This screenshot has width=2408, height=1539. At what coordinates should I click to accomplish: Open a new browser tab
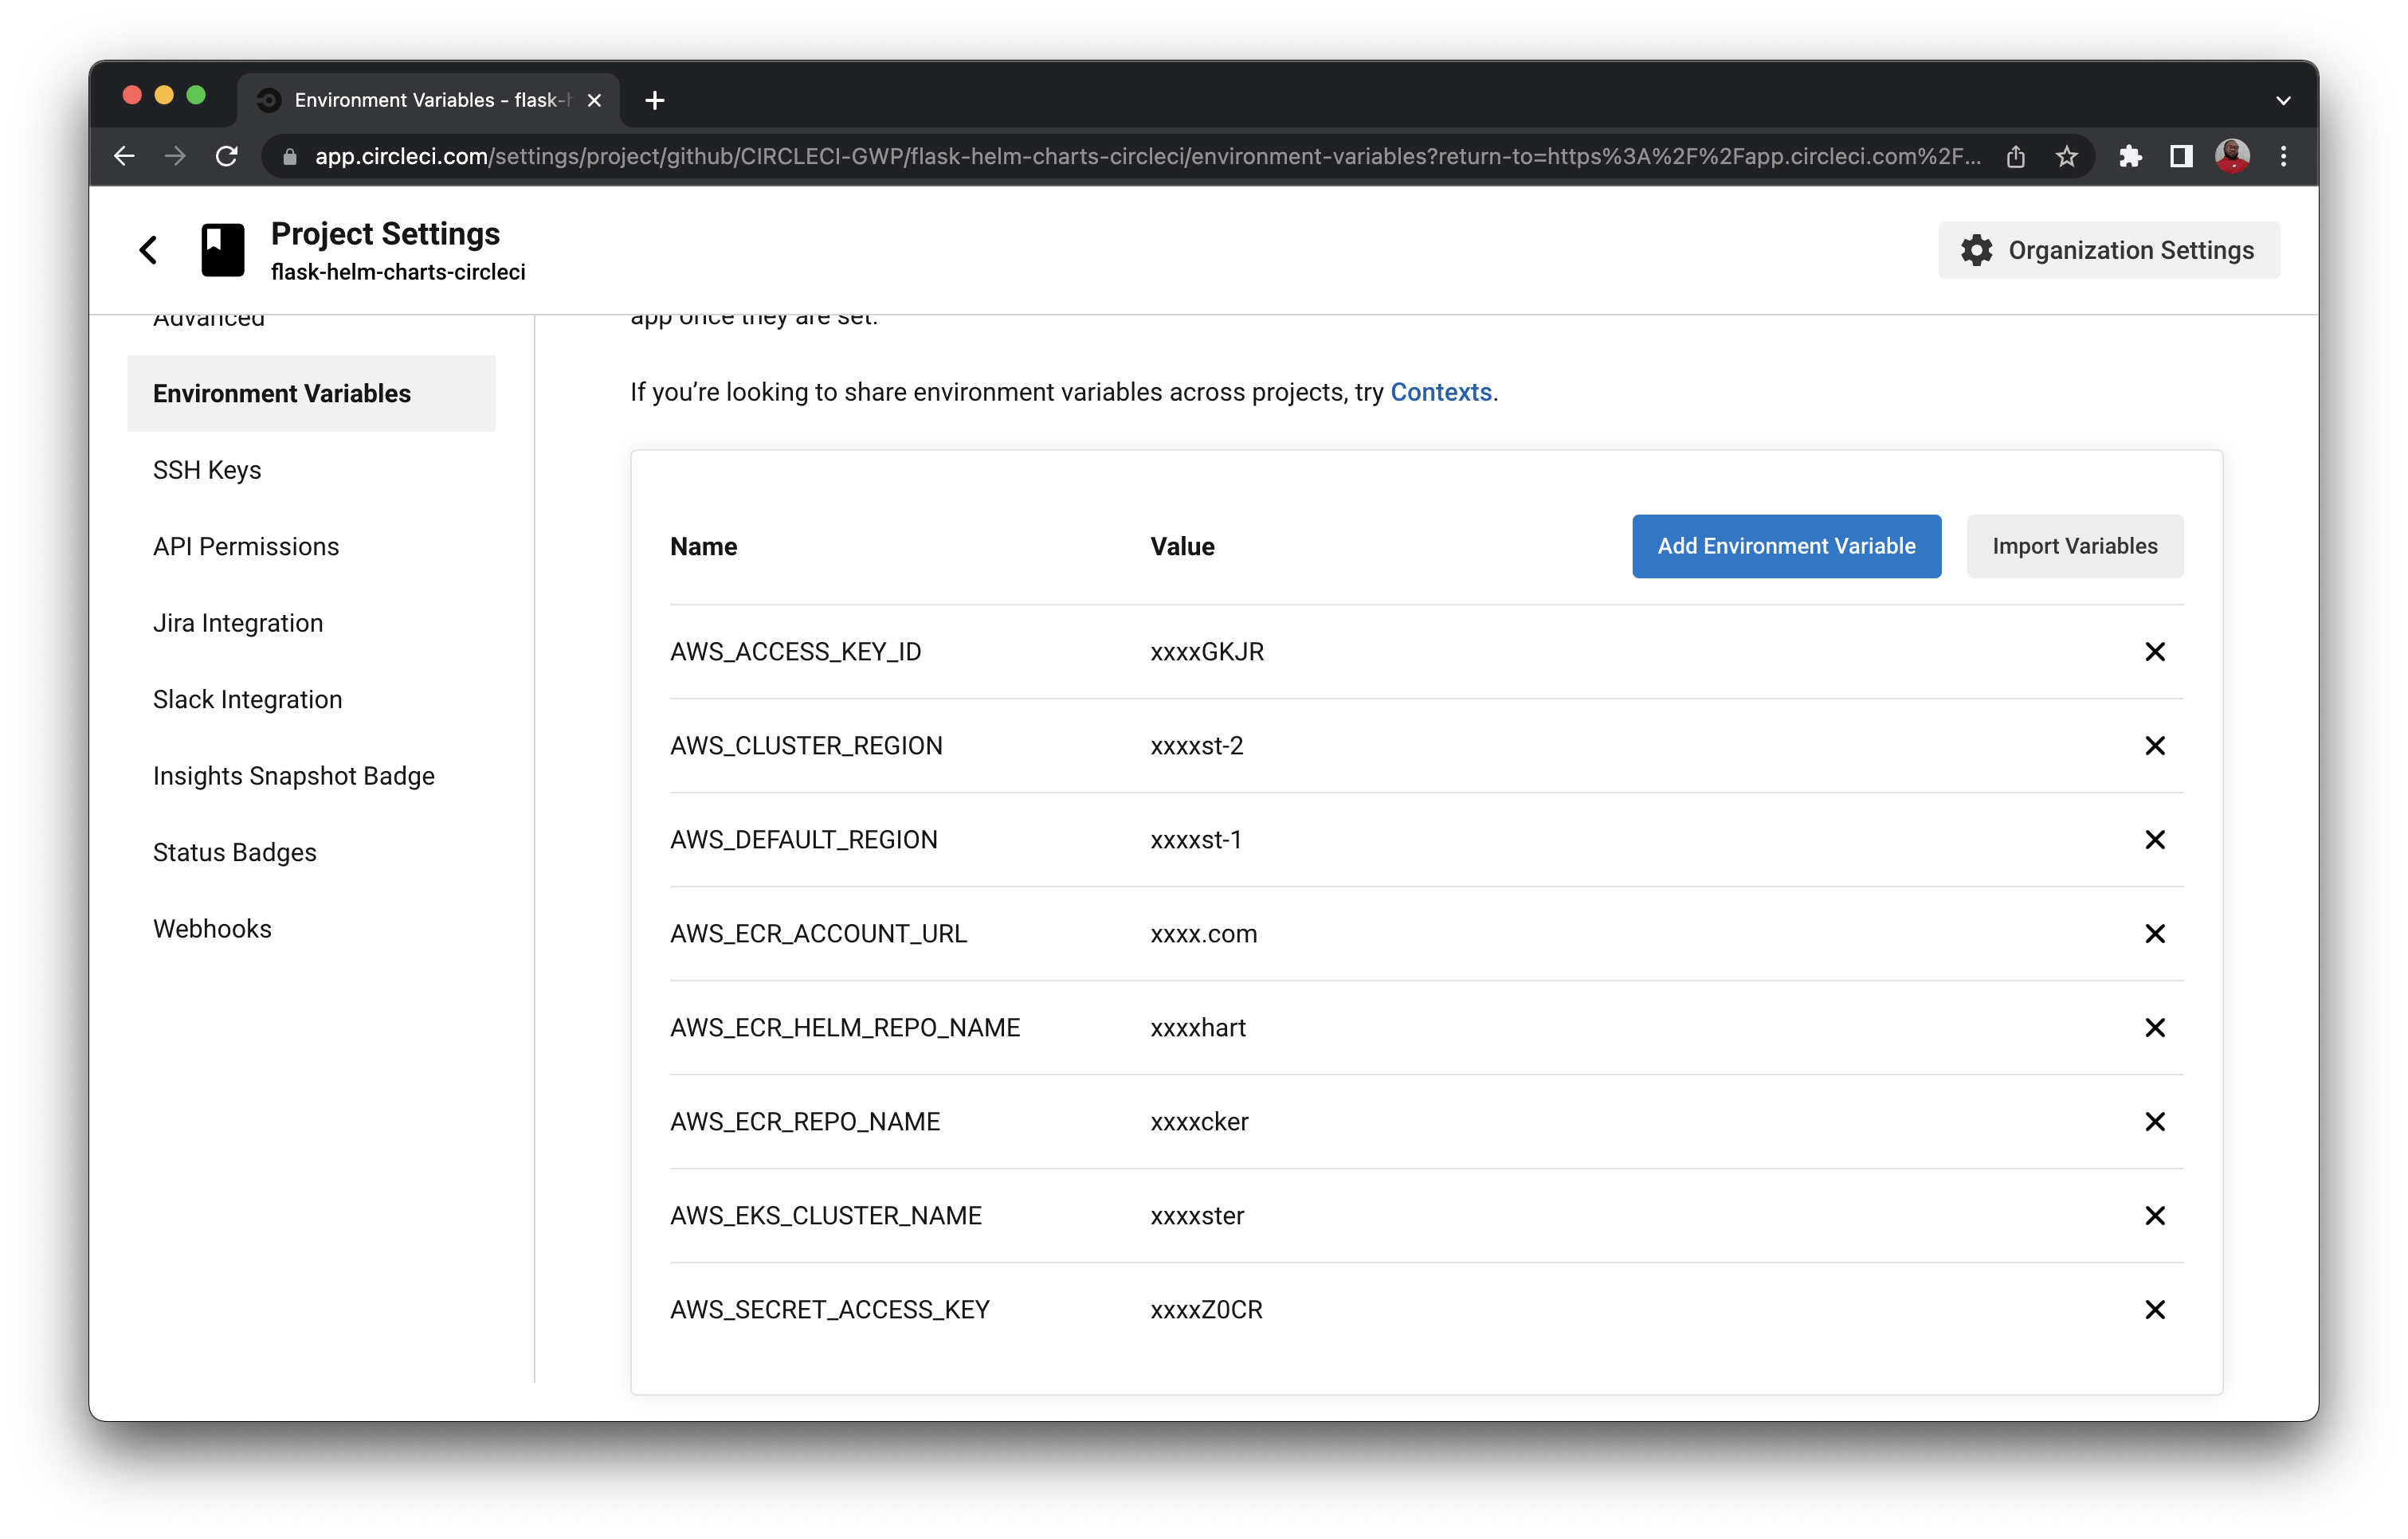(654, 100)
